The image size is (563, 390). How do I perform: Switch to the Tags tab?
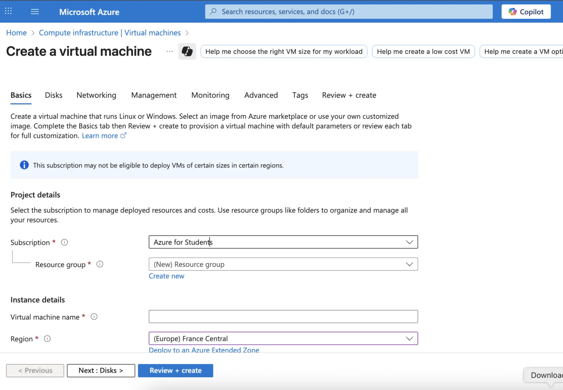point(300,95)
